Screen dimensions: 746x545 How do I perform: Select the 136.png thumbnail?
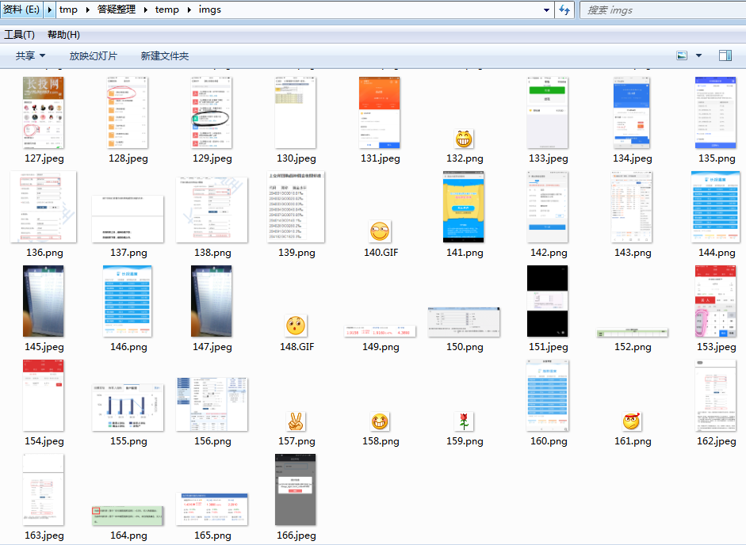coord(44,207)
